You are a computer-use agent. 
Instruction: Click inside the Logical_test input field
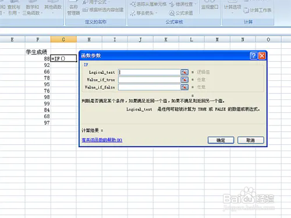coord(150,72)
